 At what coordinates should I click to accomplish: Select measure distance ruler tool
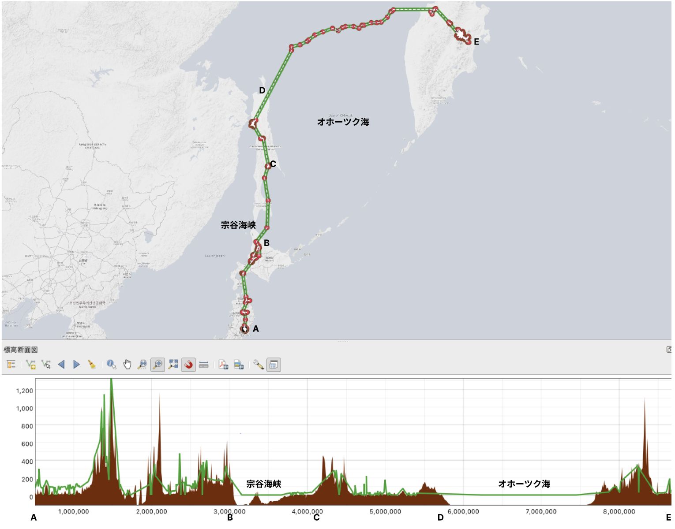(x=204, y=365)
